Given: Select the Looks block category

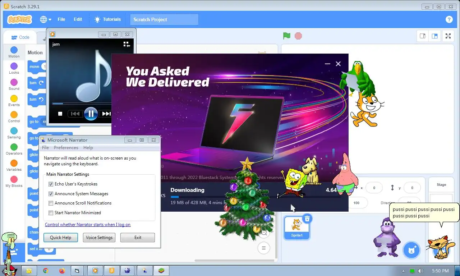Looking at the screenshot, I should pos(14,69).
